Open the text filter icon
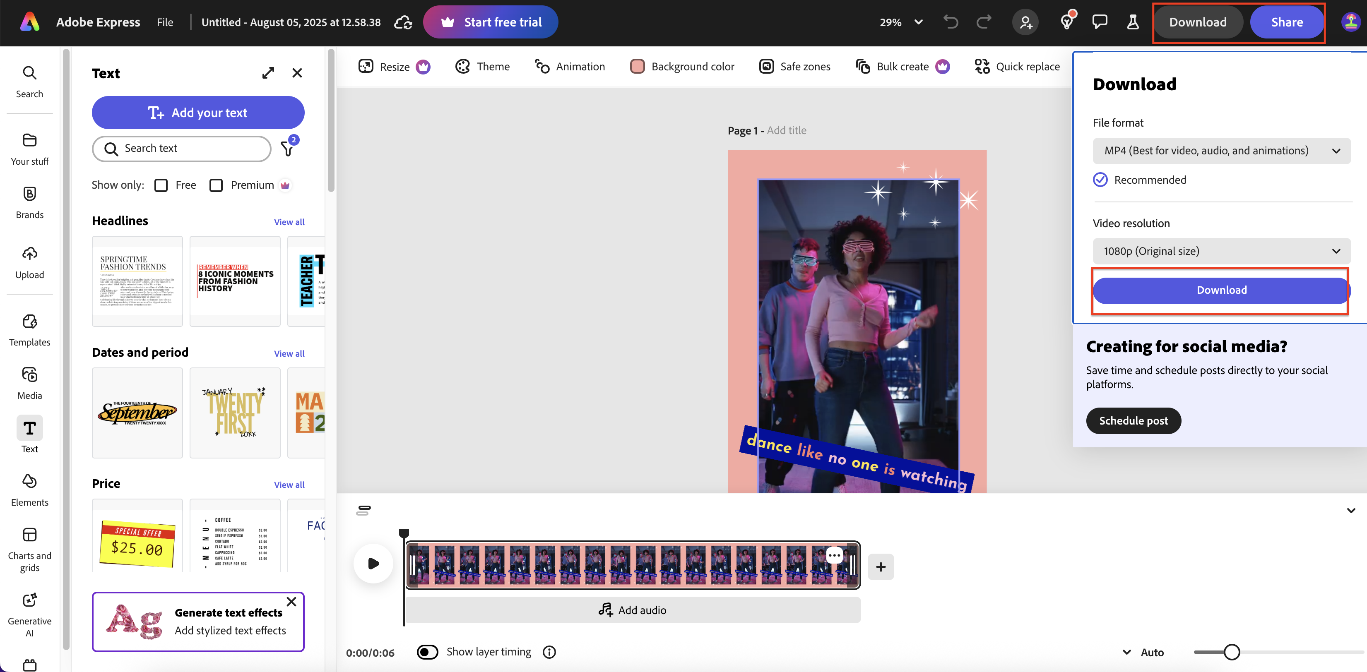Viewport: 1367px width, 672px height. coord(288,149)
